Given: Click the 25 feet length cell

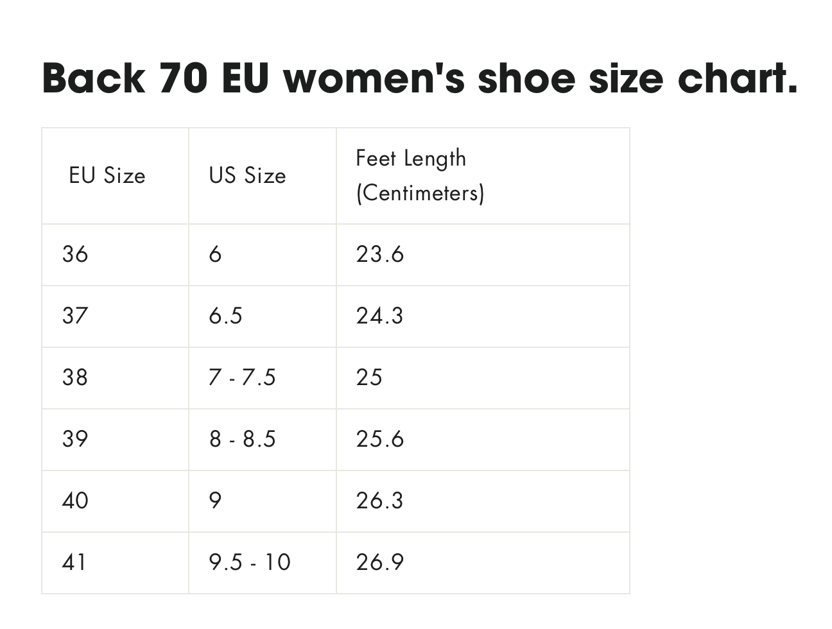Looking at the screenshot, I should pos(369,377).
